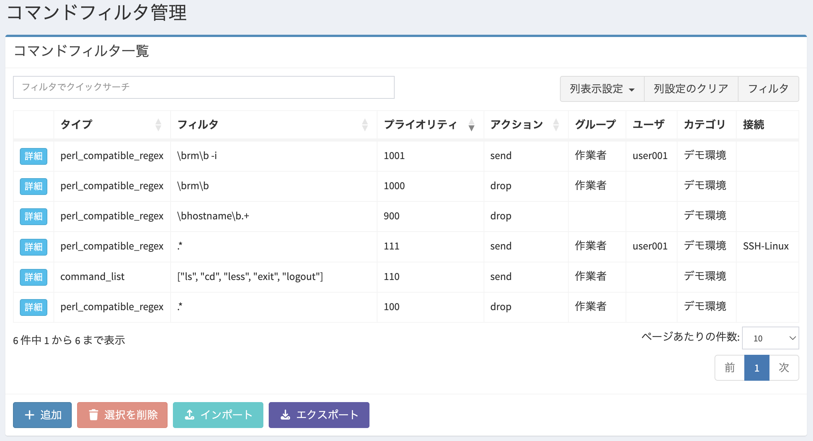Click trash icon on 選択を削除 button
The image size is (813, 441).
coord(94,415)
